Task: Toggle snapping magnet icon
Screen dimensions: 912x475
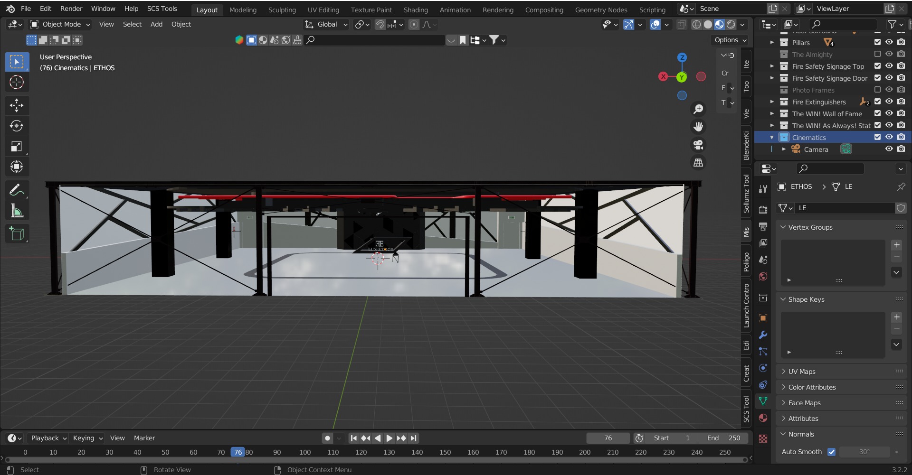Action: [x=380, y=25]
